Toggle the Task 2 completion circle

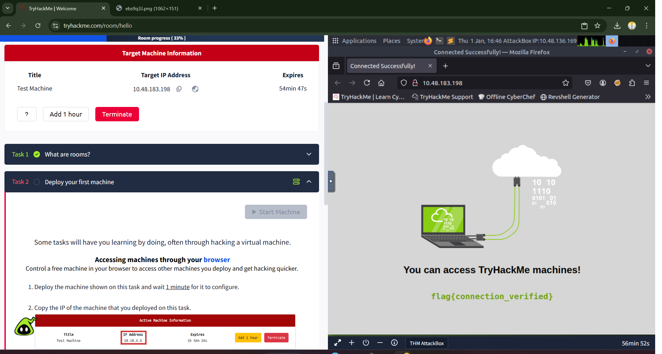click(37, 182)
